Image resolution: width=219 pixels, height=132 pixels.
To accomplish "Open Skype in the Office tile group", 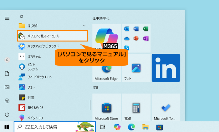I will 126,48.
